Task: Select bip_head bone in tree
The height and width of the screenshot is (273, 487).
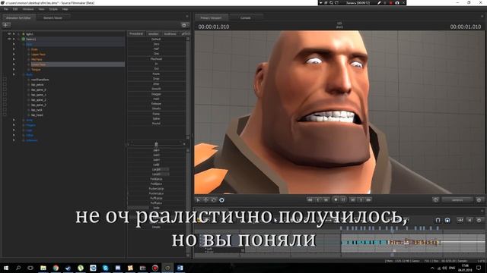Action: point(37,115)
